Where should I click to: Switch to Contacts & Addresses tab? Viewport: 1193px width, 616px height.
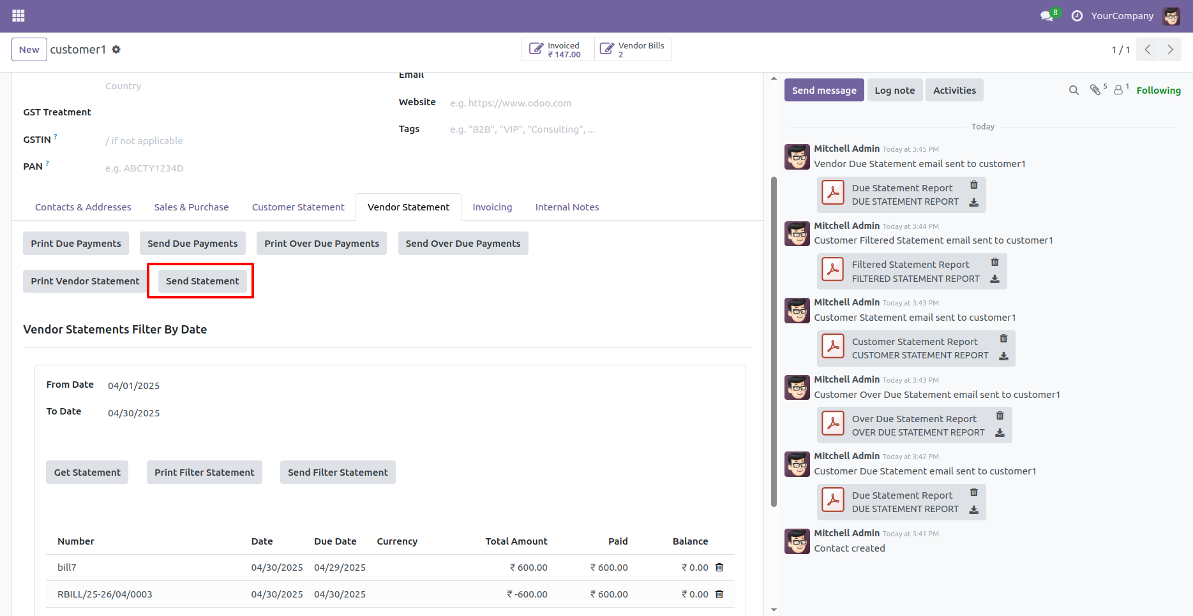point(82,207)
